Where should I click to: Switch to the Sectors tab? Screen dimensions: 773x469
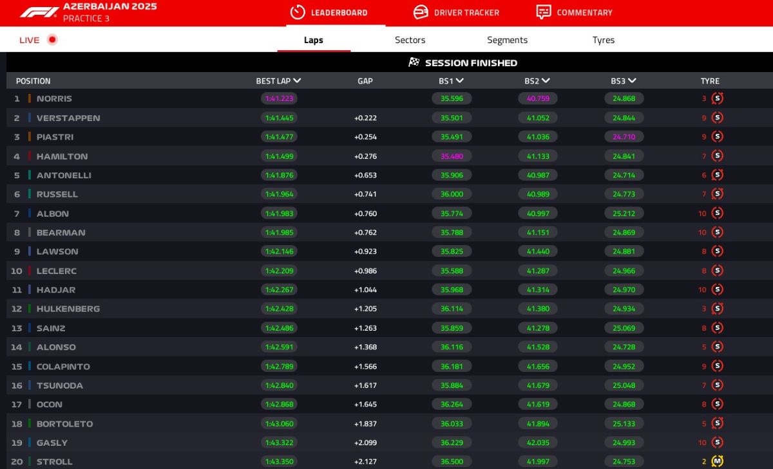point(410,40)
